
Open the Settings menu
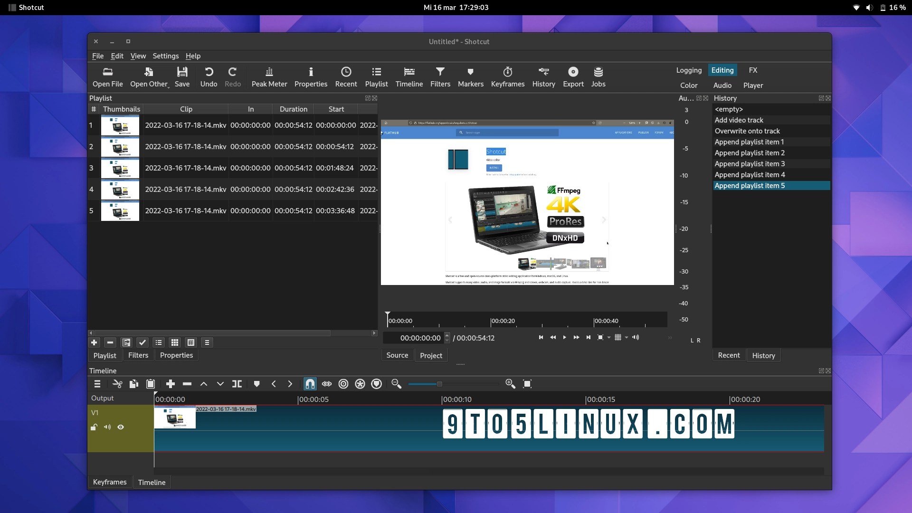click(165, 56)
